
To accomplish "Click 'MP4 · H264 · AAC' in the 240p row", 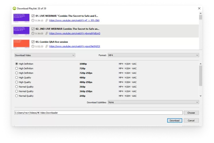I will (128, 96).
